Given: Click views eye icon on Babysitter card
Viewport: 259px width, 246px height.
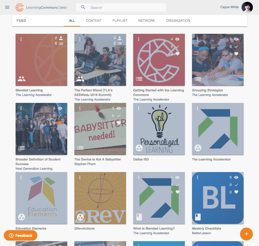Looking at the screenshot, I should pyautogui.click(x=119, y=108).
